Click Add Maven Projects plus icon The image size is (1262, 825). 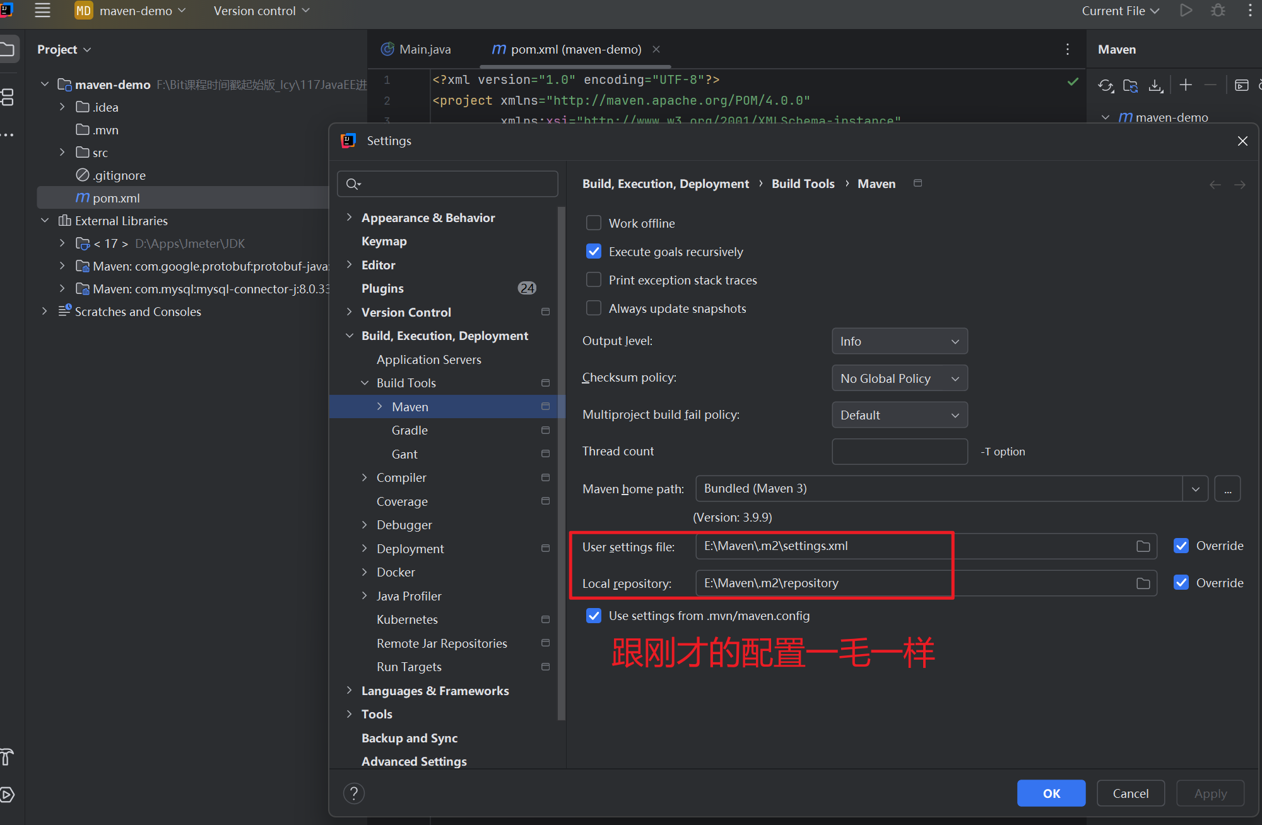pos(1186,85)
